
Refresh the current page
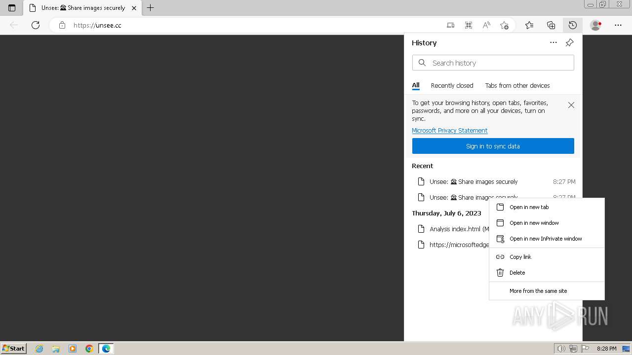[x=36, y=25]
